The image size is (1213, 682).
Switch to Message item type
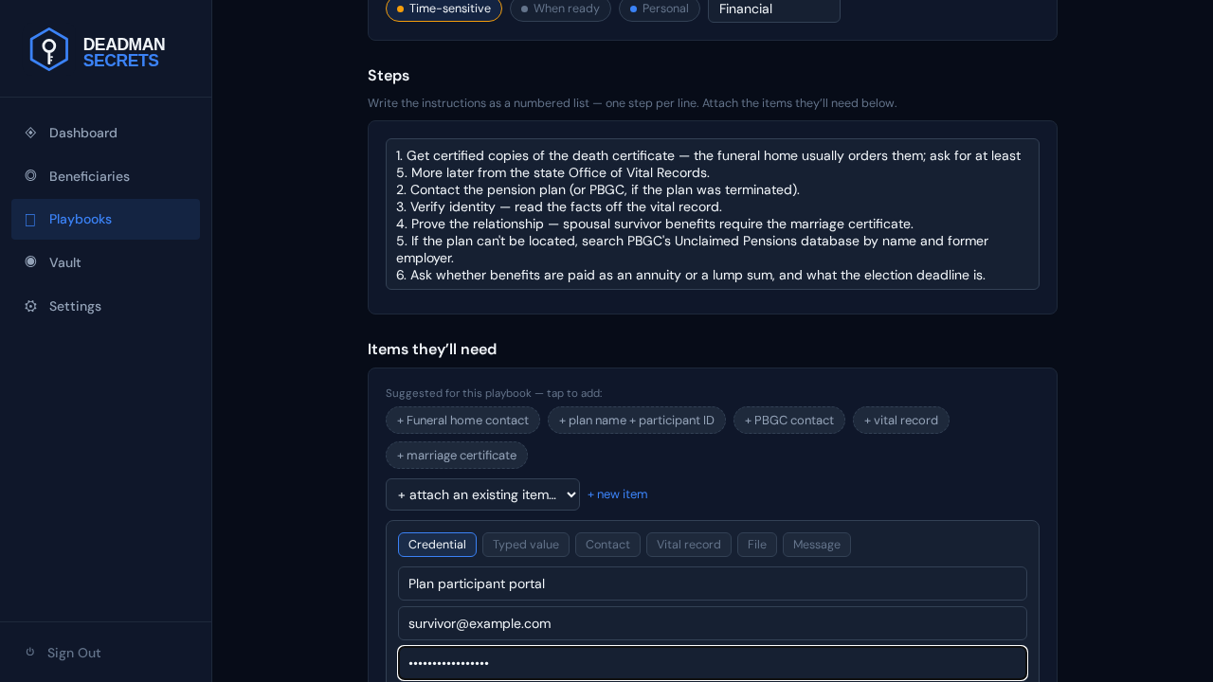[817, 545]
